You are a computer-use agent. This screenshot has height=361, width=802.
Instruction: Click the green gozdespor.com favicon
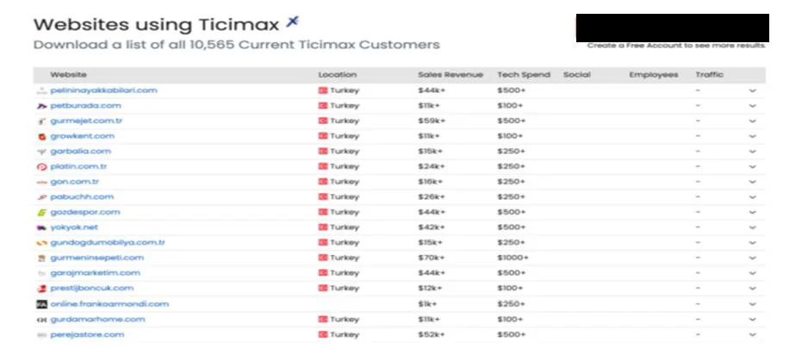click(42, 213)
